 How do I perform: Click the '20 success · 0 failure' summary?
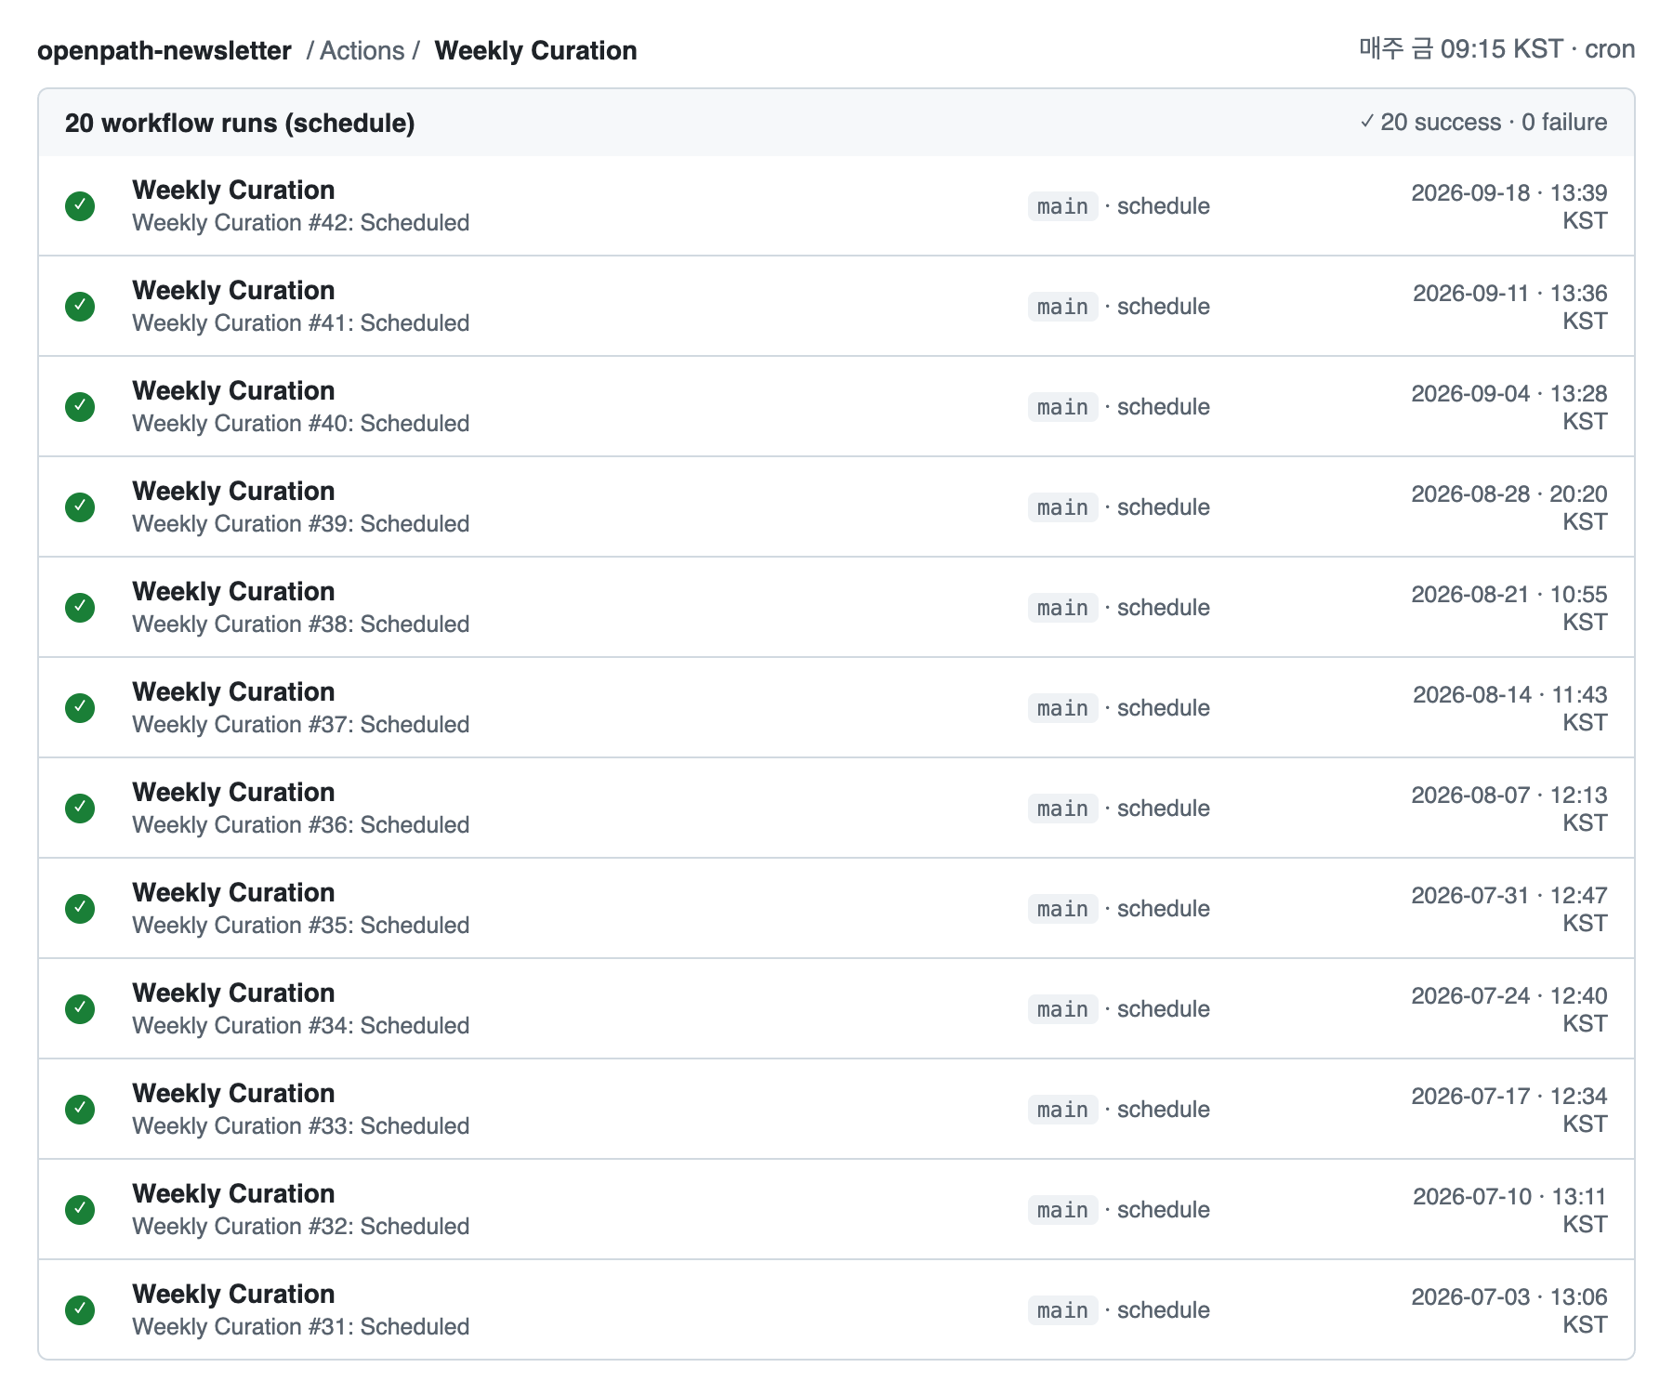[1483, 122]
